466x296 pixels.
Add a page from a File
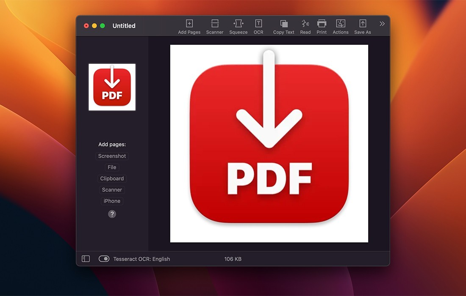tap(112, 167)
